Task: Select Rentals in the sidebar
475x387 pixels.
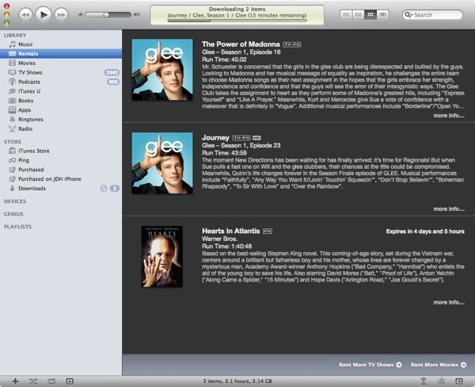Action: [61, 54]
